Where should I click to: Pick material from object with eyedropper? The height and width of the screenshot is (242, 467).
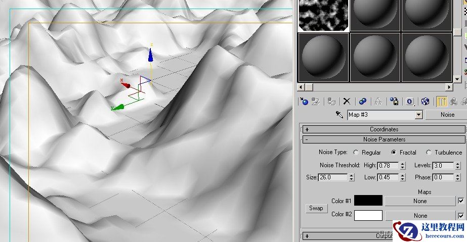339,115
